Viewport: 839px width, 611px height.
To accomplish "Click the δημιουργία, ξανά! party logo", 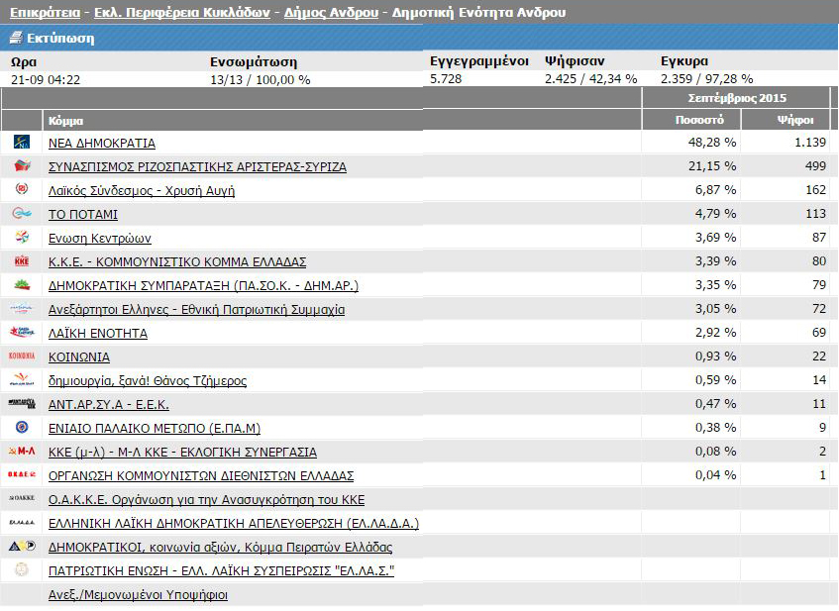I will click(22, 380).
